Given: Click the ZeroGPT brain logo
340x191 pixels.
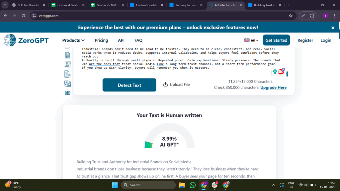Looking at the screenshot, I should 10,40.
